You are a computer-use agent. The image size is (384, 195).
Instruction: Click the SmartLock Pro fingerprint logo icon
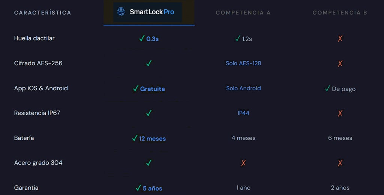[x=121, y=12]
